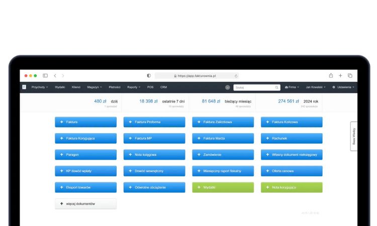Click the round gray icon beside search

(x=228, y=87)
